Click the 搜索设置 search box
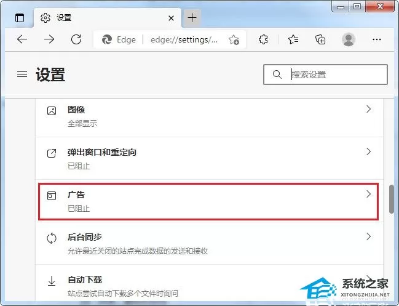Viewport: 399px width, 306px height. (325, 74)
